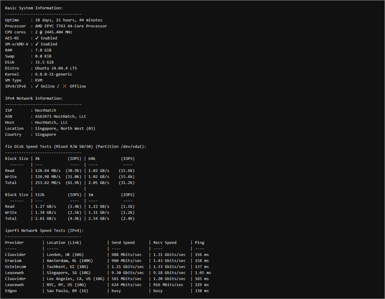
Task: Select the 'fio Disk Speed Tests' heading
Action: pyautogui.click(x=75, y=146)
